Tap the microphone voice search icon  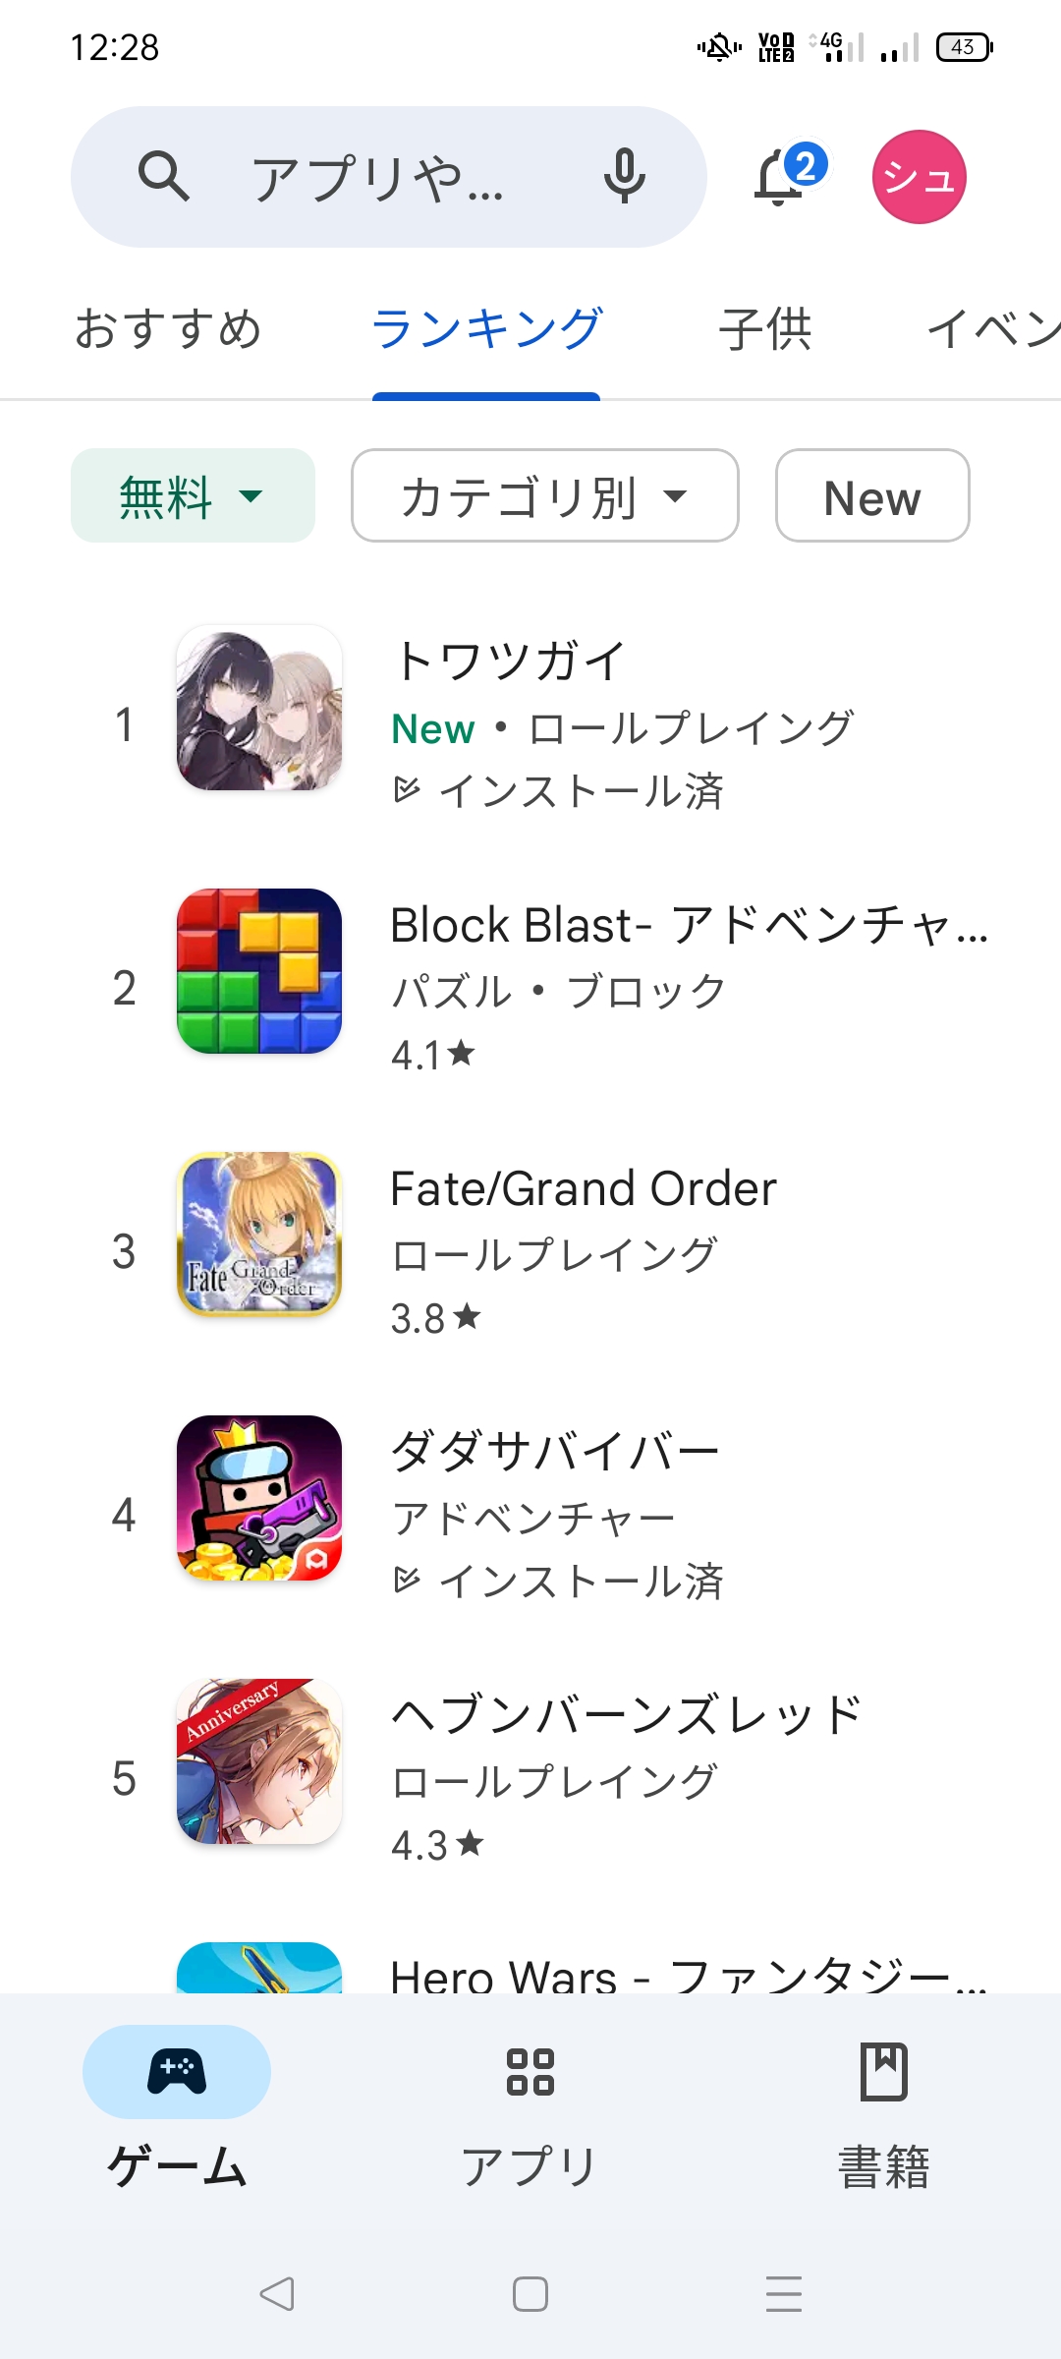pyautogui.click(x=624, y=177)
